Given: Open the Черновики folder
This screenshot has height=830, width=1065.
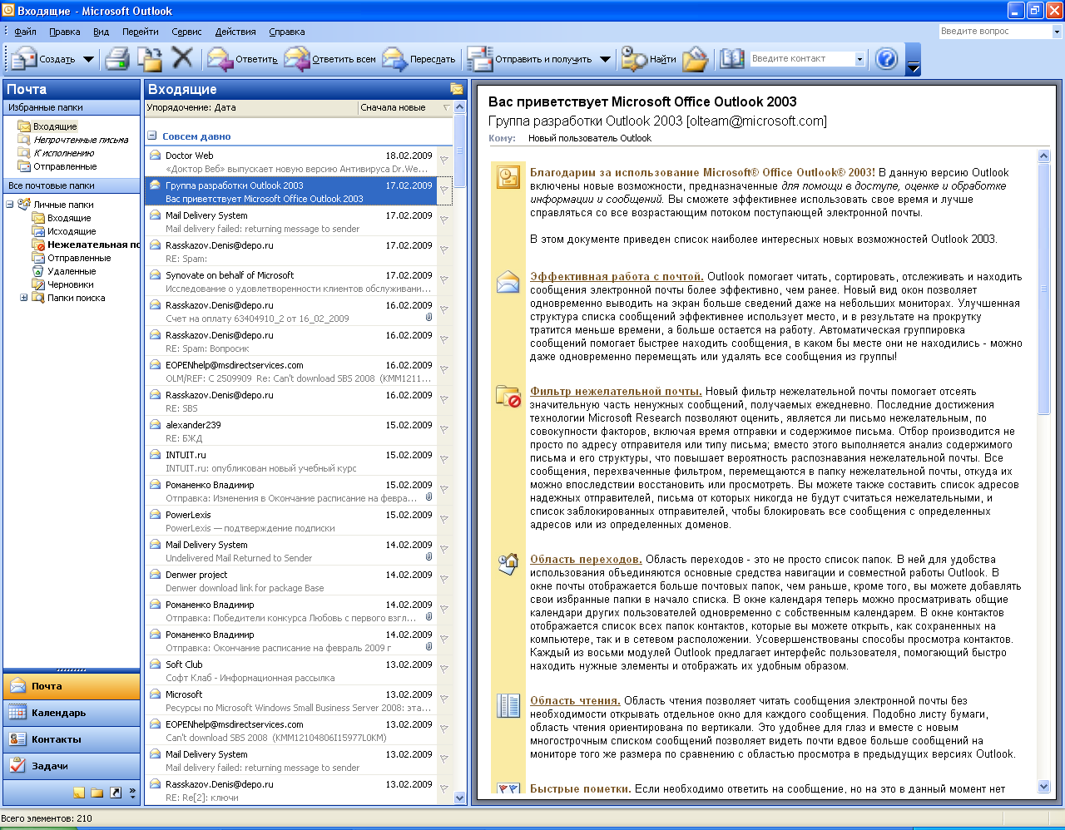Looking at the screenshot, I should 70,284.
